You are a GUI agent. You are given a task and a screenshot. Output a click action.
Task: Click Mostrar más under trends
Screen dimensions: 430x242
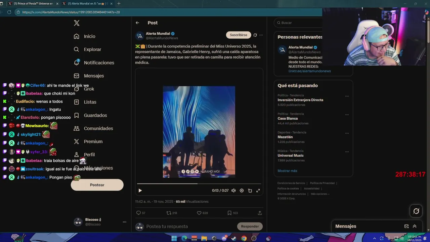pyautogui.click(x=287, y=171)
